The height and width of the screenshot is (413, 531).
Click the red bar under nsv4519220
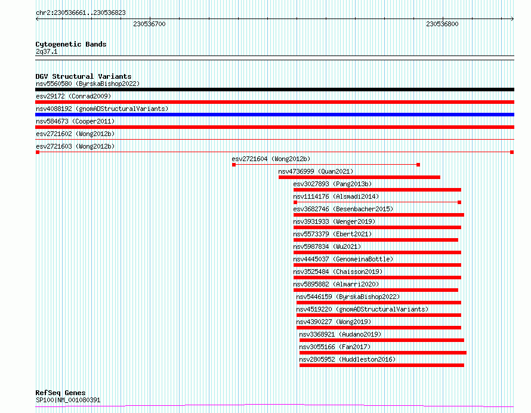379,315
